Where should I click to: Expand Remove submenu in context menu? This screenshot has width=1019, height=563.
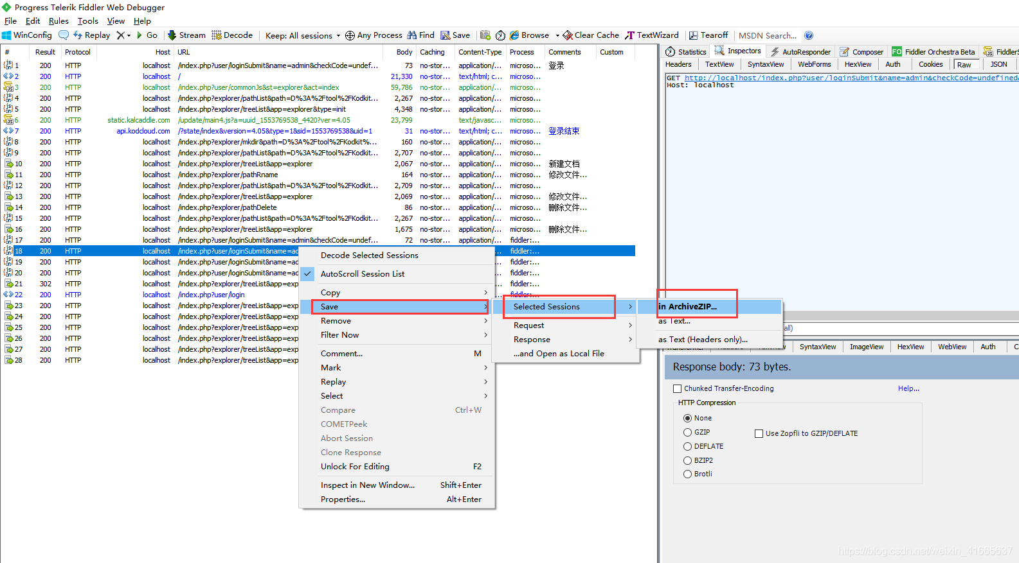click(397, 320)
